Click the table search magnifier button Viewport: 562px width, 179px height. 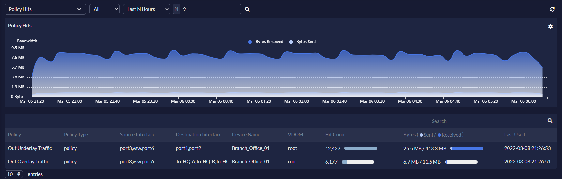pos(550,121)
